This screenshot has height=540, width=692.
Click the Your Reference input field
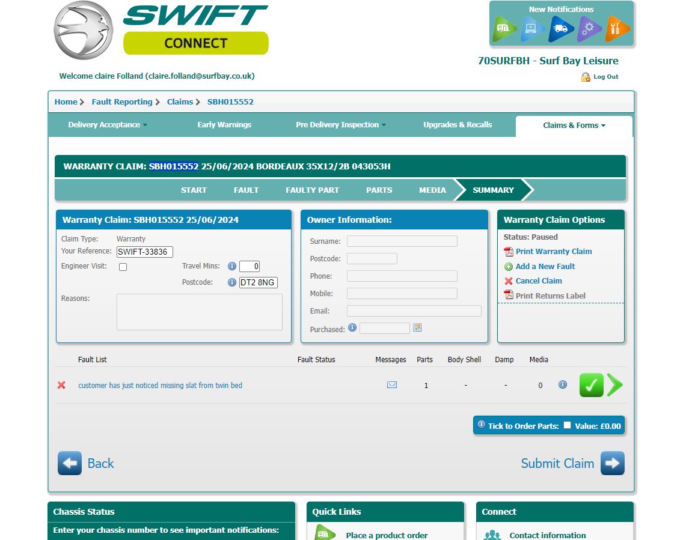(x=145, y=252)
